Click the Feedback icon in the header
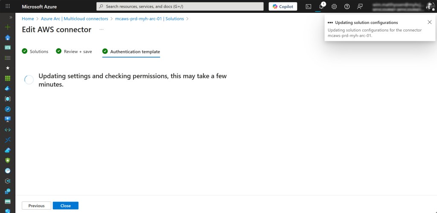The height and width of the screenshot is (213, 437). click(360, 6)
